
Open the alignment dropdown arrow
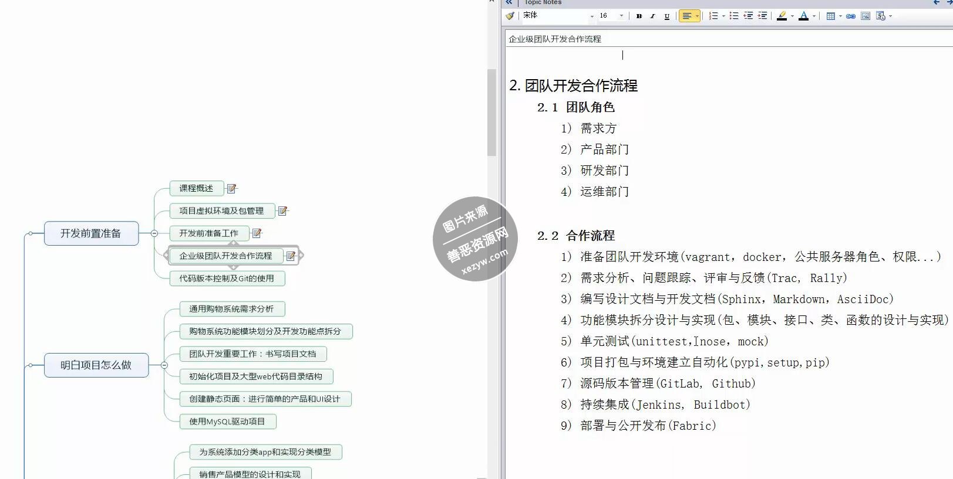[697, 16]
